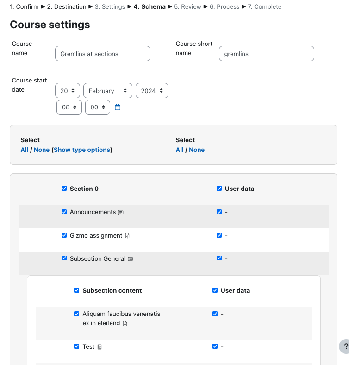Click the quiz icon beside Test
This screenshot has width=349, height=365.
[x=100, y=347]
